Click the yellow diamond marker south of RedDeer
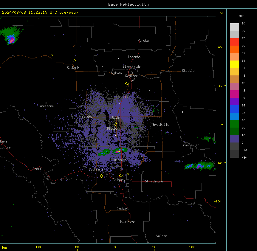257x251 pixels. 127,84
